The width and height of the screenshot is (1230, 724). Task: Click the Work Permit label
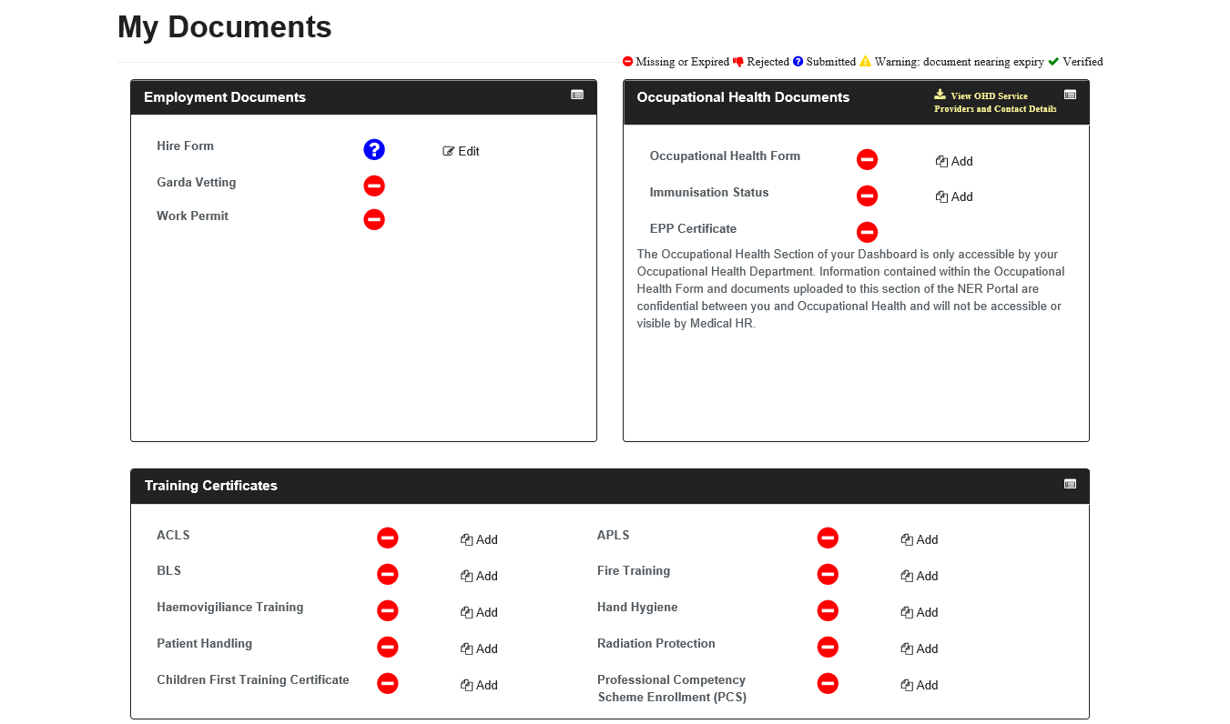(193, 216)
